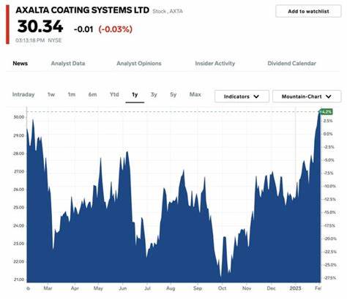Click the Jul x-axis label
347x300 pixels.
point(147,288)
